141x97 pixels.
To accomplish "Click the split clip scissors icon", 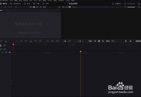I will tap(6, 41).
